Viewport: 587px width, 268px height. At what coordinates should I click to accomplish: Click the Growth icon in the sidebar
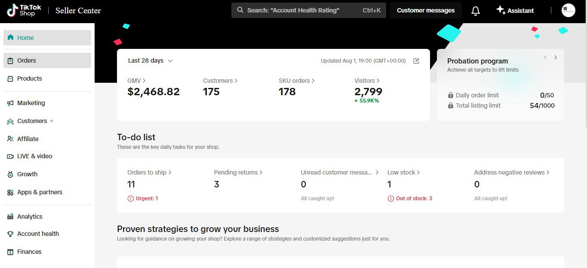click(10, 174)
